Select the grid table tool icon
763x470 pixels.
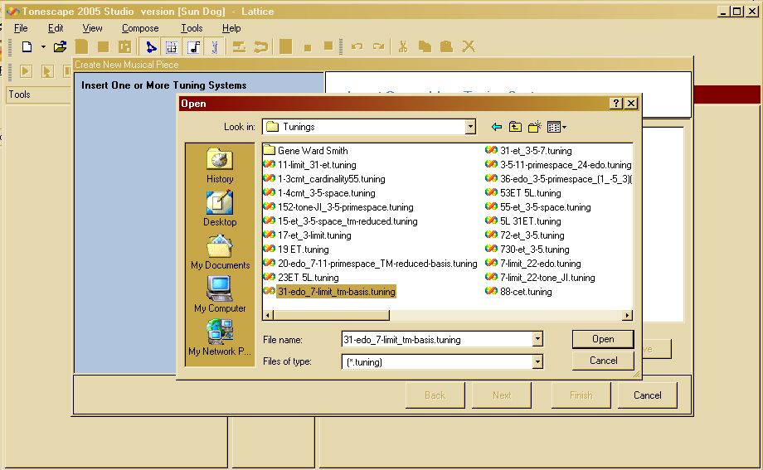tap(172, 46)
